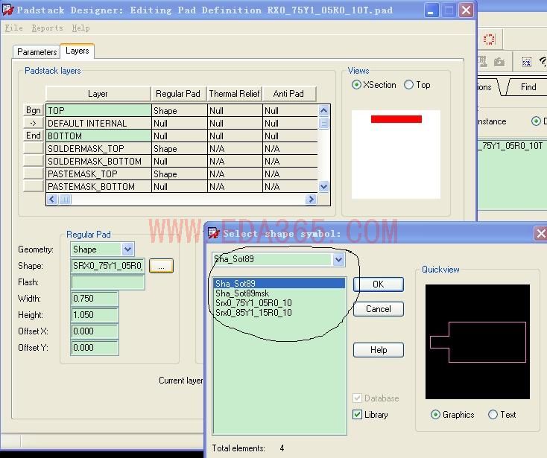Image resolution: width=547 pixels, height=458 pixels.
Task: Switch to the Layers tab
Action: [77, 51]
